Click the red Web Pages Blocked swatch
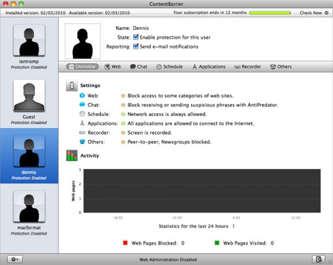 click(x=125, y=243)
